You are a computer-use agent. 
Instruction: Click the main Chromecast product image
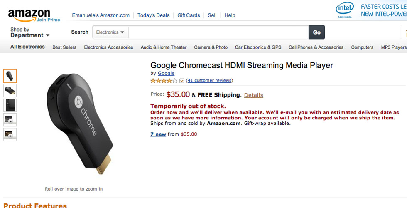tap(79, 123)
